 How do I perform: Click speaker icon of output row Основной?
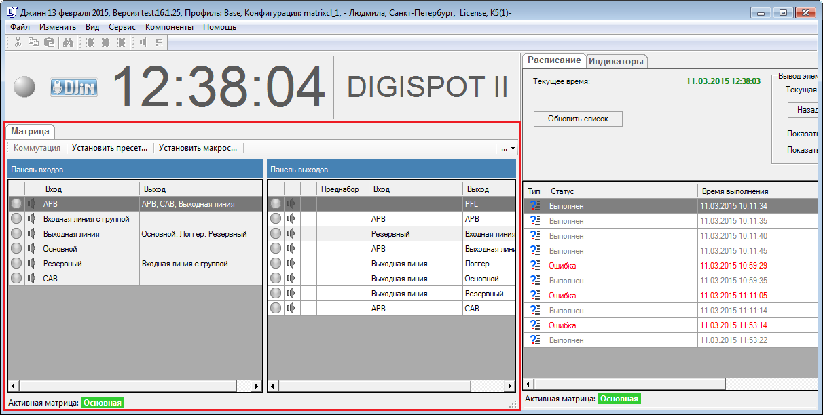tap(291, 278)
